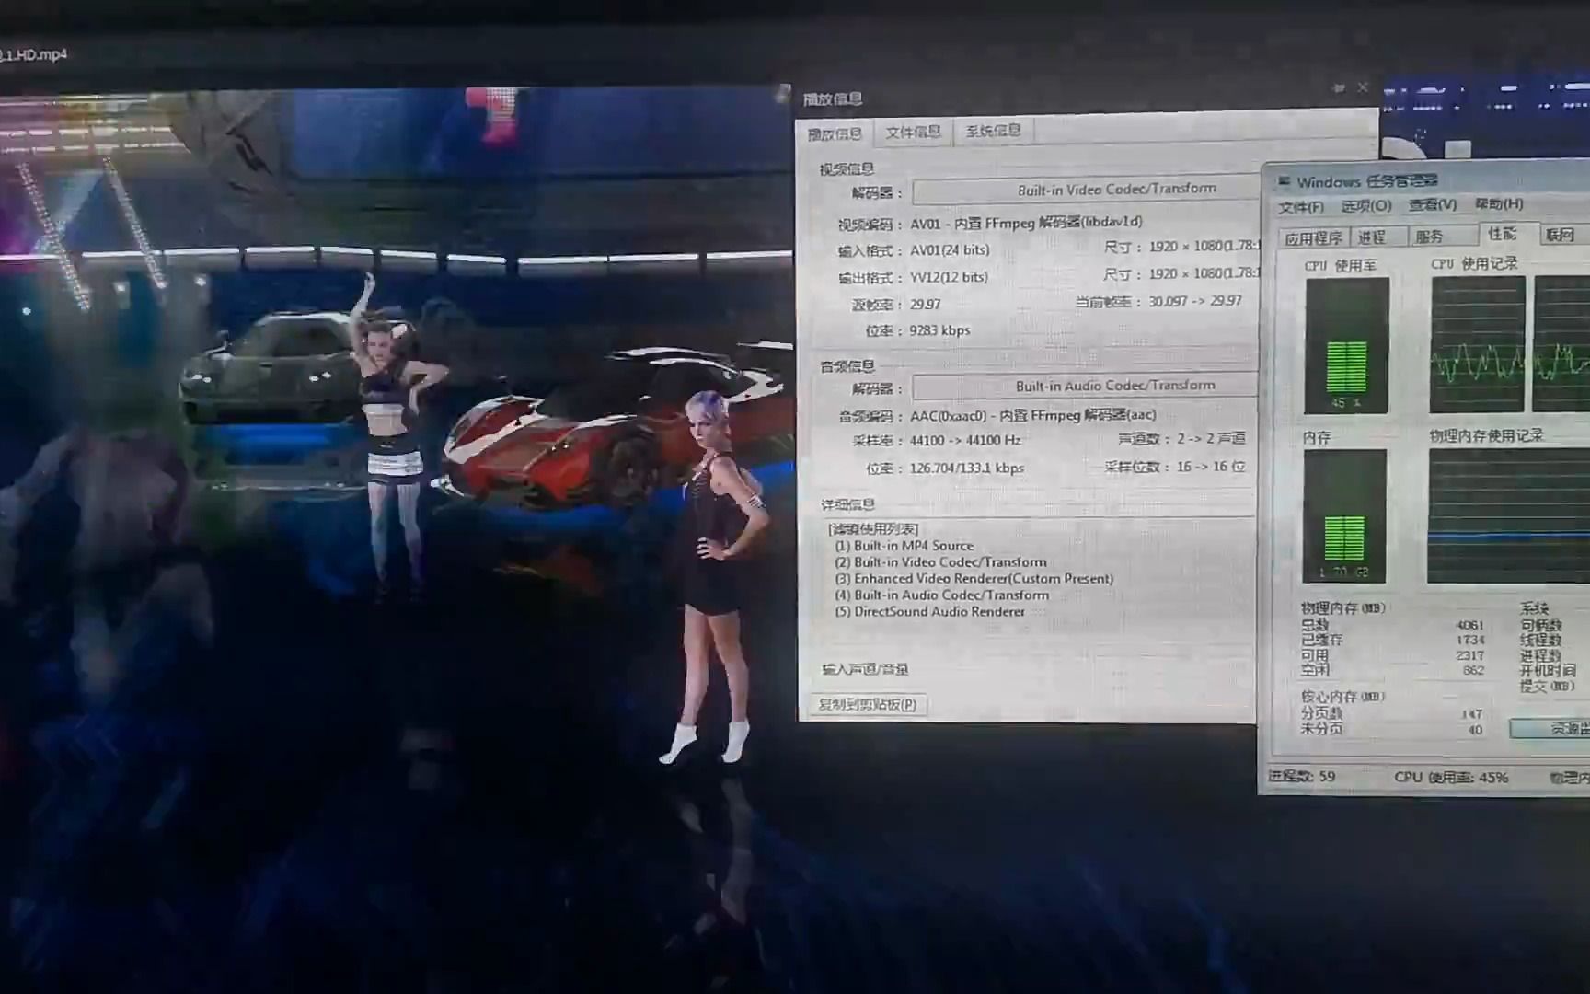Select '(5) DirectSound Audio Renderer' entry
1590x994 pixels.
[929, 612]
